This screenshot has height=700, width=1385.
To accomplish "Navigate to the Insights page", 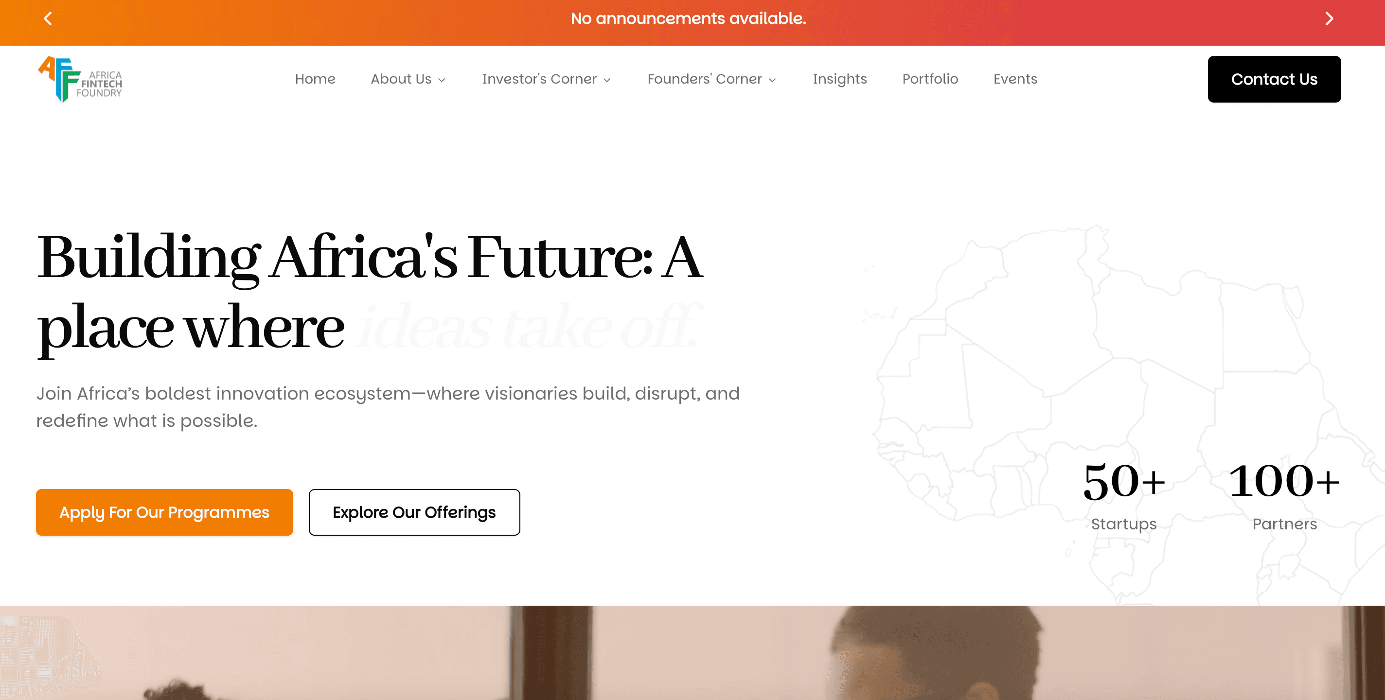I will (839, 79).
